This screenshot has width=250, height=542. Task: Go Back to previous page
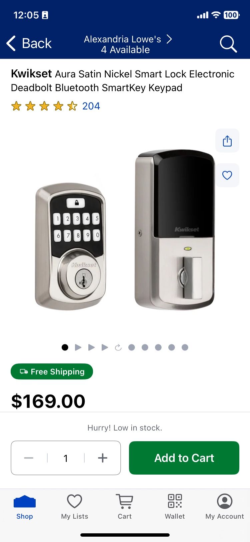(x=29, y=43)
